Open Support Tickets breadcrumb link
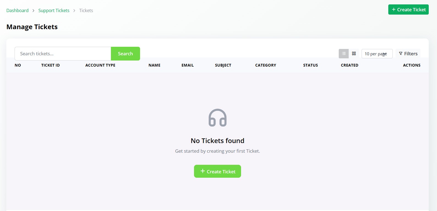The width and height of the screenshot is (437, 211). (x=54, y=10)
